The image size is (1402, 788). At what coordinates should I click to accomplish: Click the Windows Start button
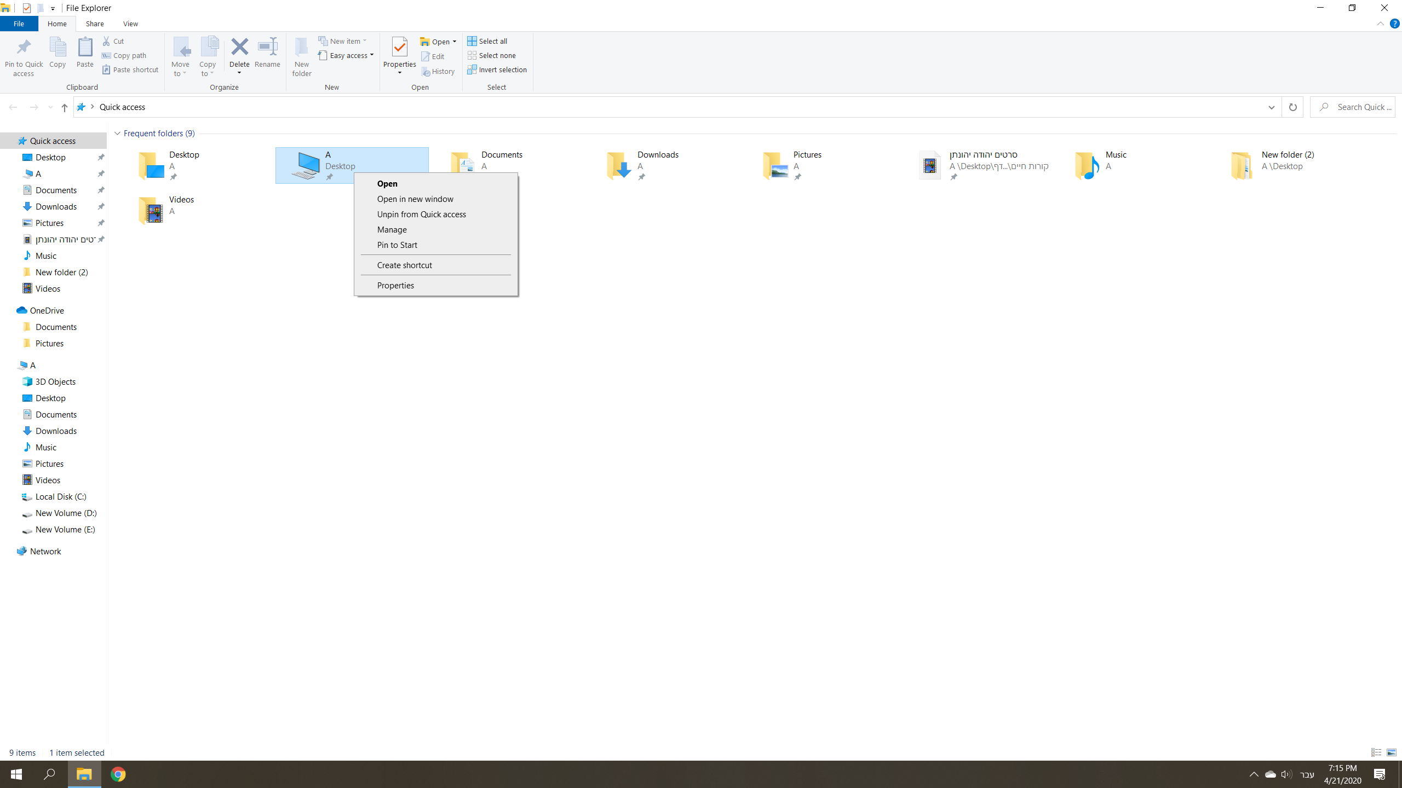(16, 774)
